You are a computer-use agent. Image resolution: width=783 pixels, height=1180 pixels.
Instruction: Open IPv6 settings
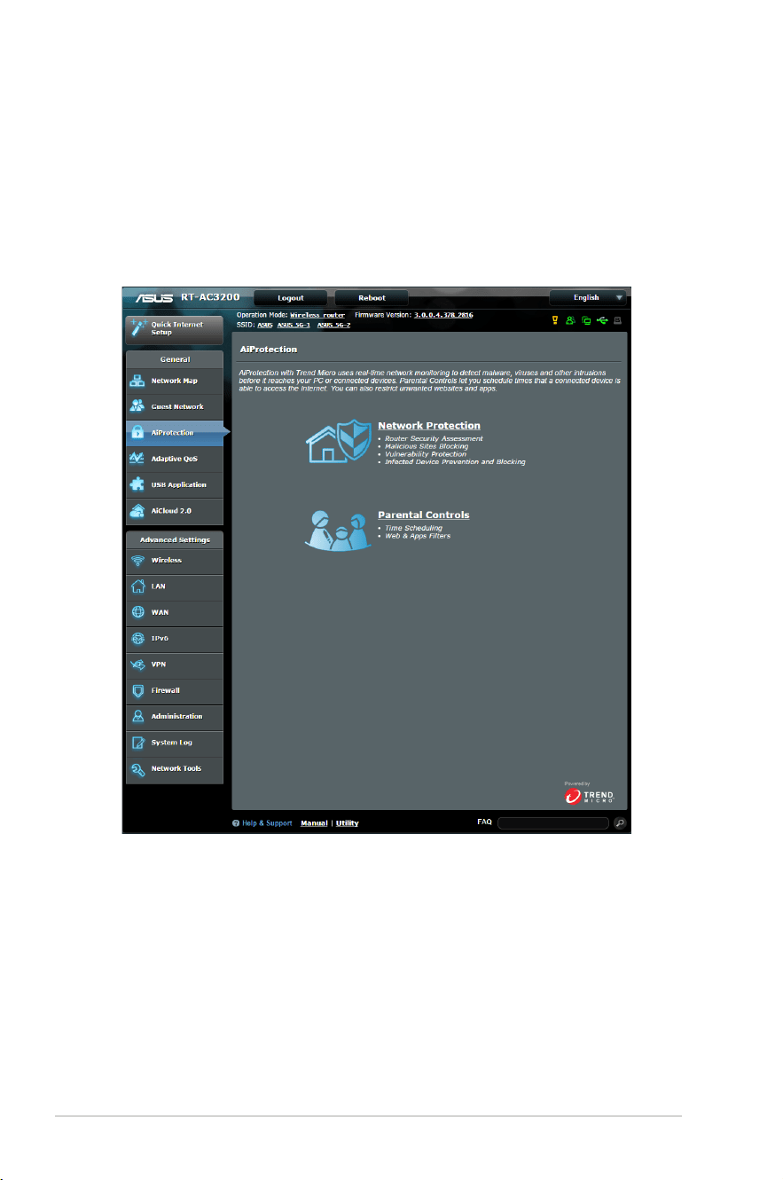click(x=174, y=639)
